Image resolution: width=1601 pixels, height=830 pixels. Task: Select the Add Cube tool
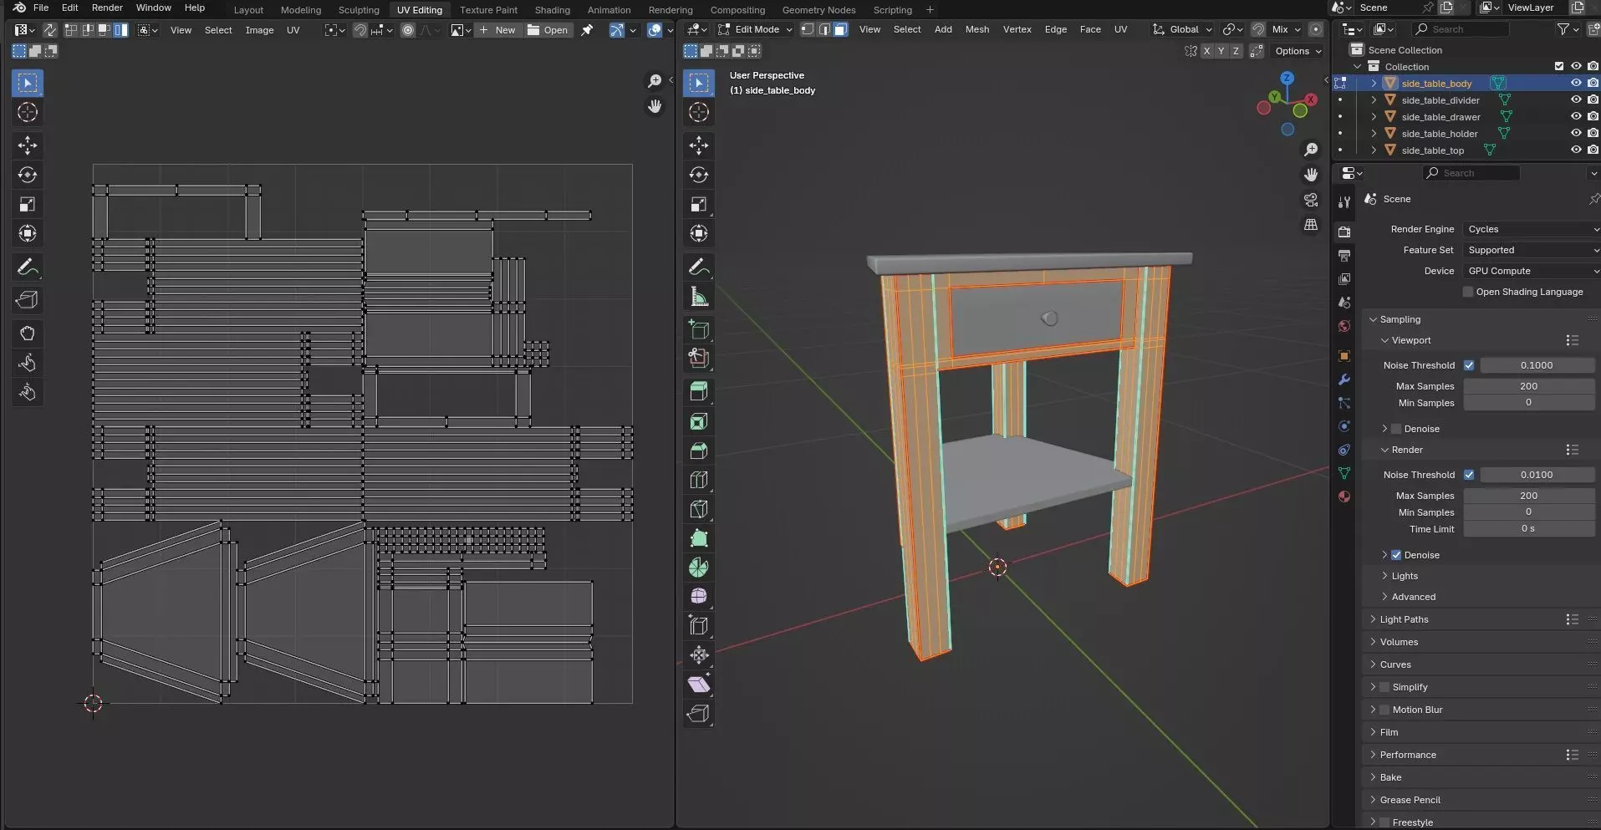click(699, 329)
